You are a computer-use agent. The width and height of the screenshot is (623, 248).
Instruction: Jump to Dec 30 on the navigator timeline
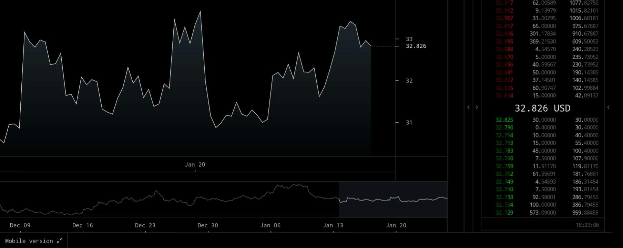click(x=207, y=225)
